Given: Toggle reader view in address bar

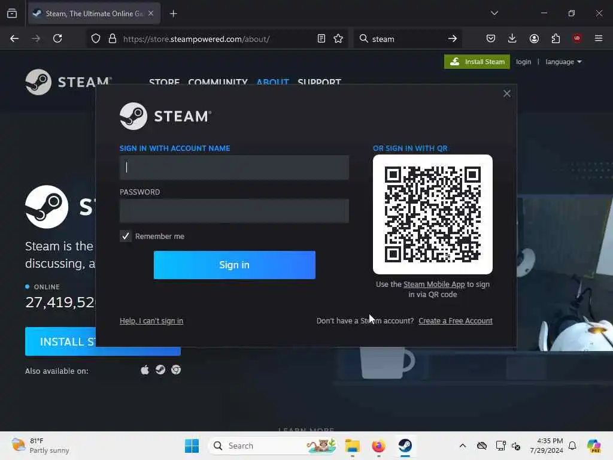Looking at the screenshot, I should click(321, 39).
